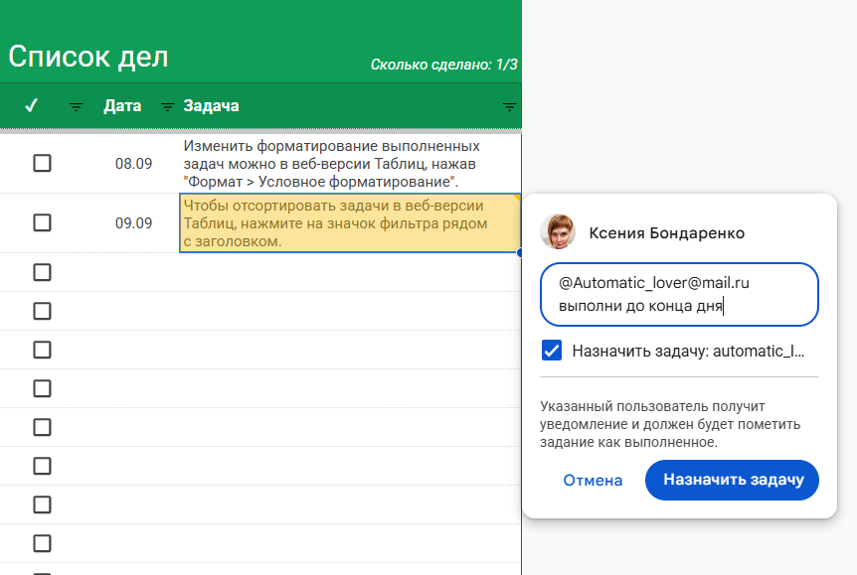The height and width of the screenshot is (575, 857).
Task: Tick the first empty row checkbox below 09.09
Action: [x=42, y=272]
